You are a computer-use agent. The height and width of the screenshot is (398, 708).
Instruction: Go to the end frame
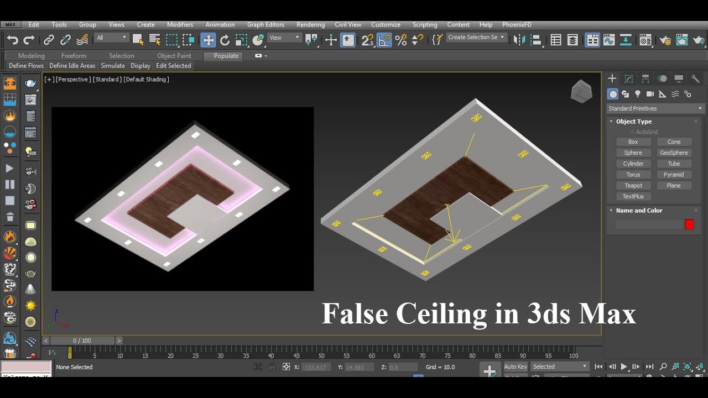(649, 366)
